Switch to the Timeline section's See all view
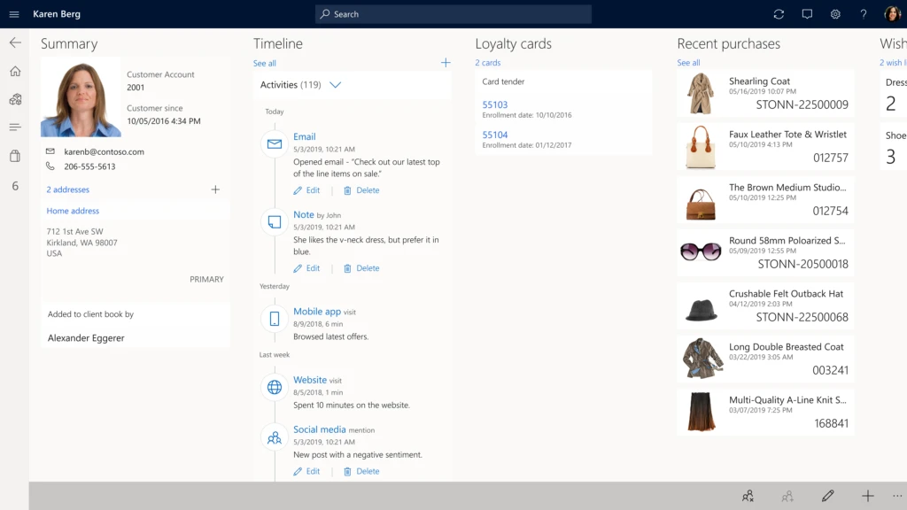Image resolution: width=907 pixels, height=510 pixels. [264, 63]
